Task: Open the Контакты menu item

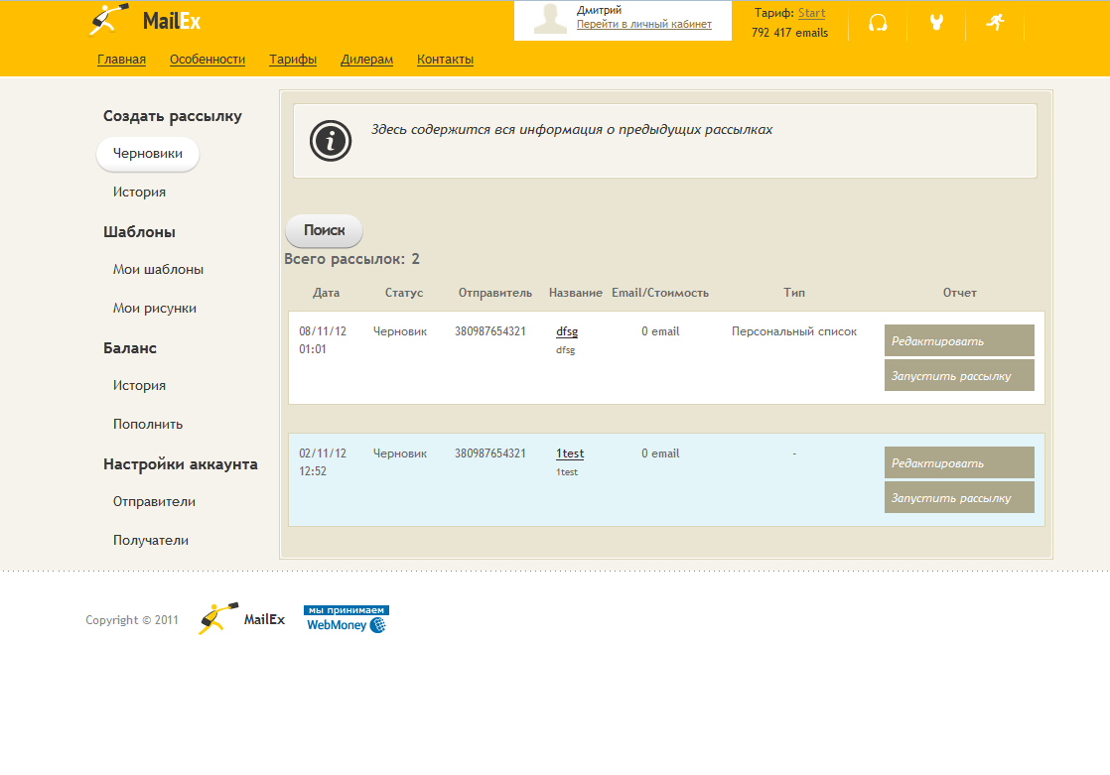Action: [445, 60]
